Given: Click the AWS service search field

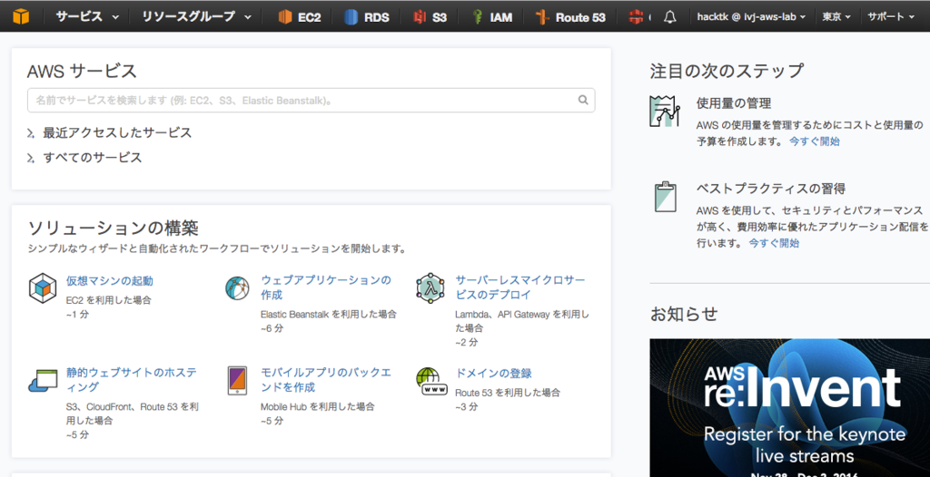Looking at the screenshot, I should [x=311, y=100].
